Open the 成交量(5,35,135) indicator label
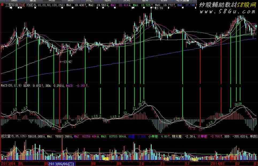This screenshot has height=166, width=258. point(14,136)
